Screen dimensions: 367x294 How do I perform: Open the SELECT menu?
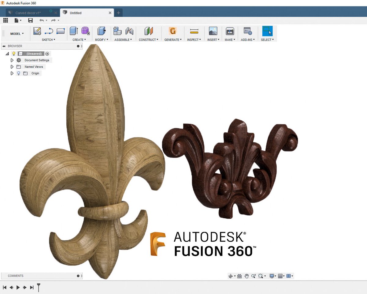tap(267, 40)
